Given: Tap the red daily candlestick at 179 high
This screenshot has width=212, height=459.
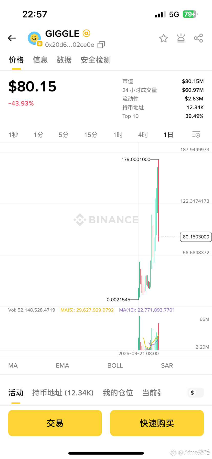Looking at the screenshot, I should 158,200.
